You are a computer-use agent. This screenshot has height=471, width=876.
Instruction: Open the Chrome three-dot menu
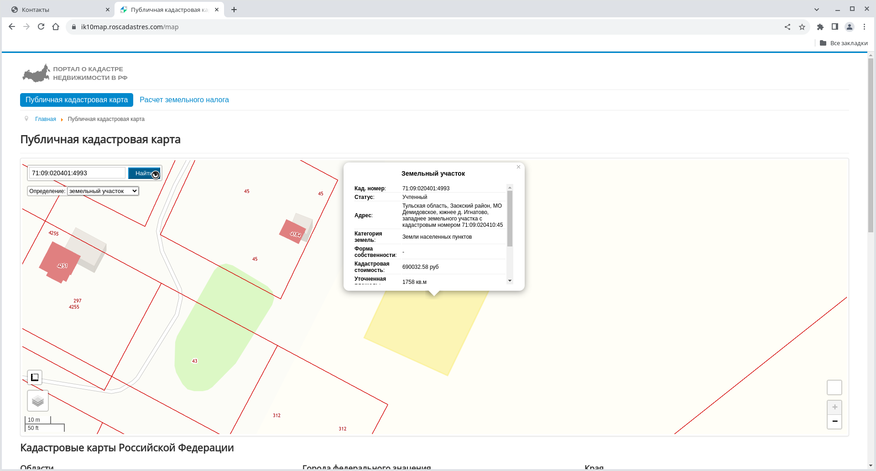pos(864,27)
